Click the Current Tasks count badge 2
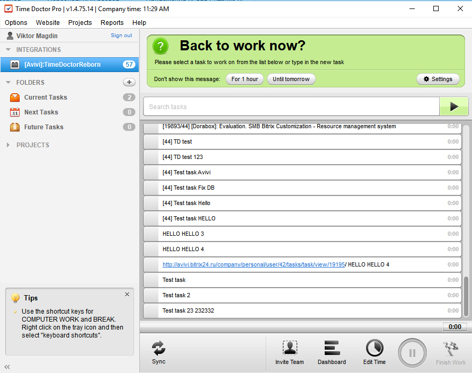This screenshot has width=472, height=373. click(129, 97)
